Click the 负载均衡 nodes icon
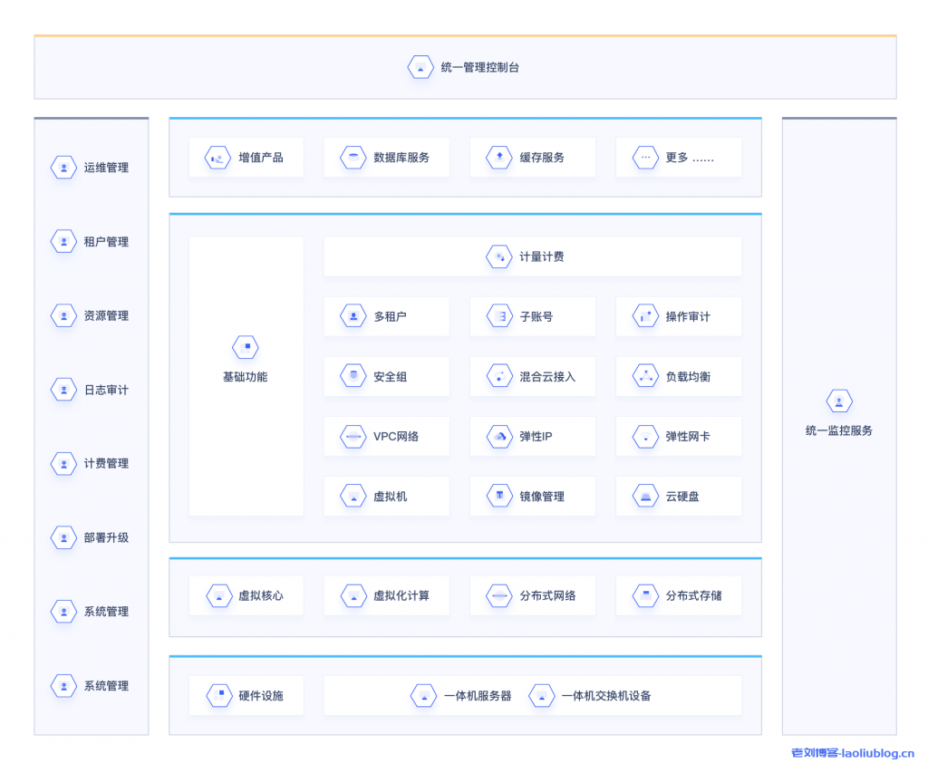The width and height of the screenshot is (928, 773). click(x=645, y=376)
